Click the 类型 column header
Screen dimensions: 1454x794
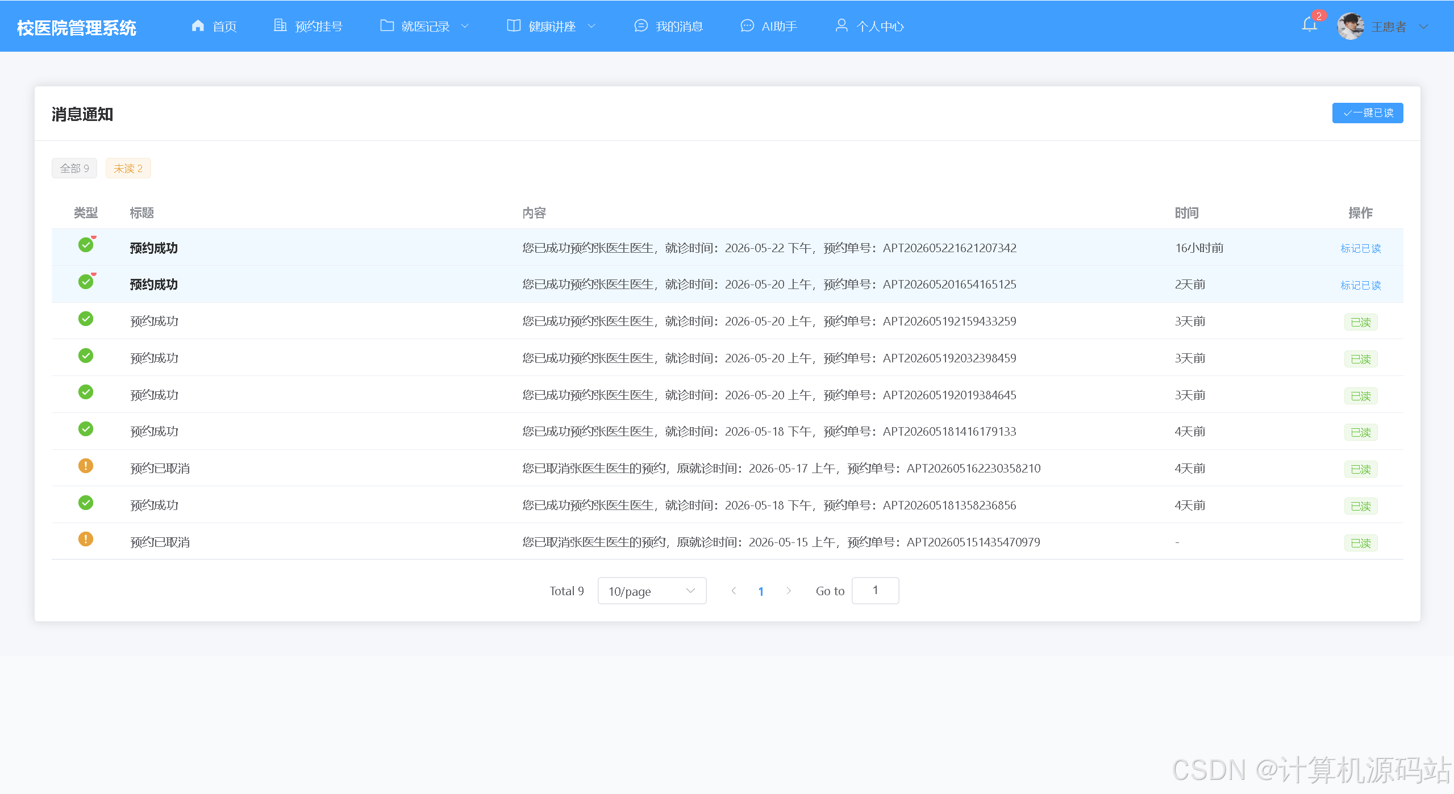tap(86, 213)
